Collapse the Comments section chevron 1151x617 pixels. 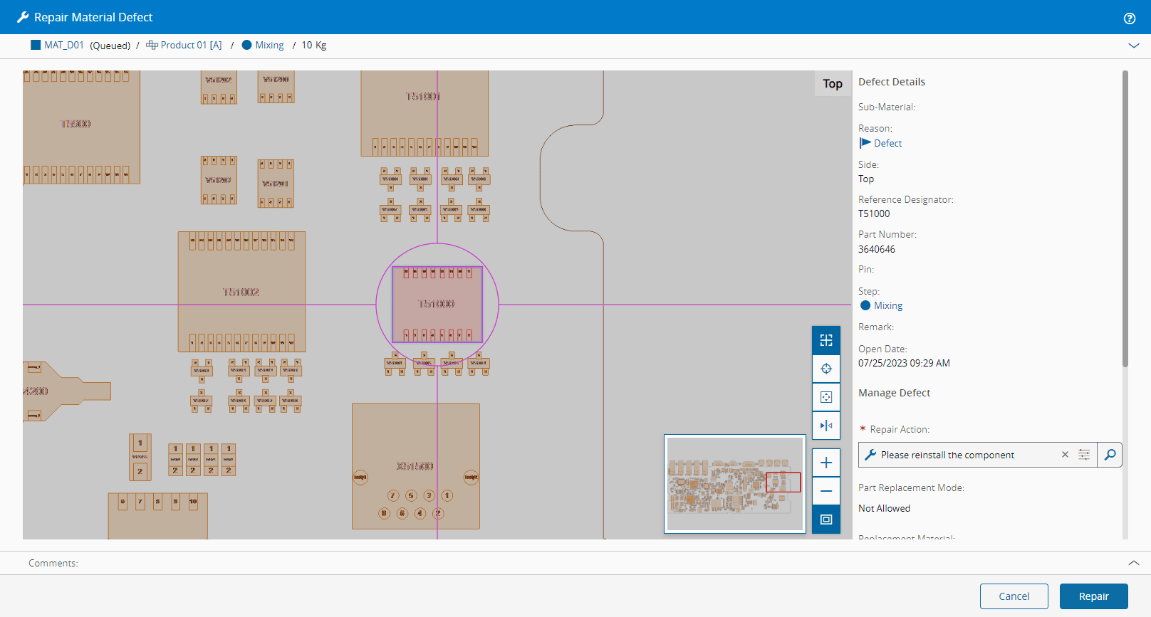click(x=1134, y=563)
